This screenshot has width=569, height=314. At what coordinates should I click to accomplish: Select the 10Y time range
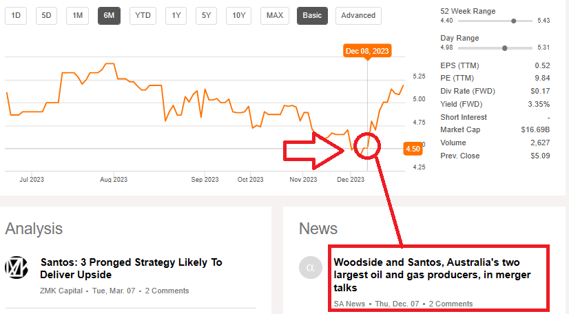click(238, 15)
